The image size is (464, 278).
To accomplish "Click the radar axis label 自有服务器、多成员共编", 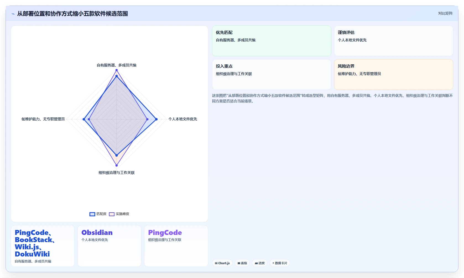I will point(116,65).
